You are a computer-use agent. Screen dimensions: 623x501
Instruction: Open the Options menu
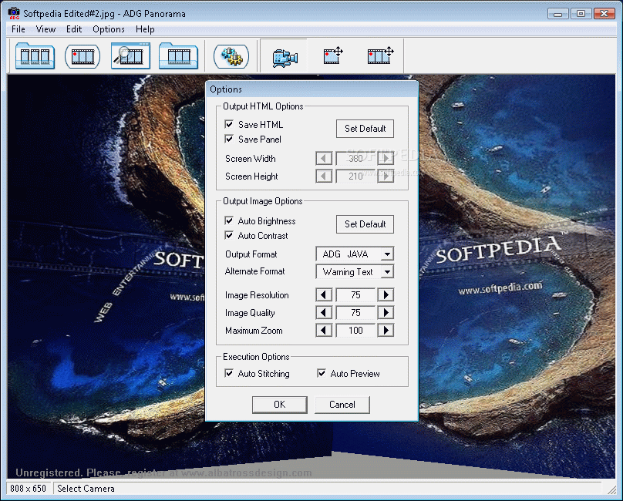tap(109, 29)
